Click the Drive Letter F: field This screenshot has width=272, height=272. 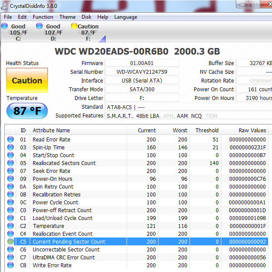(142, 98)
